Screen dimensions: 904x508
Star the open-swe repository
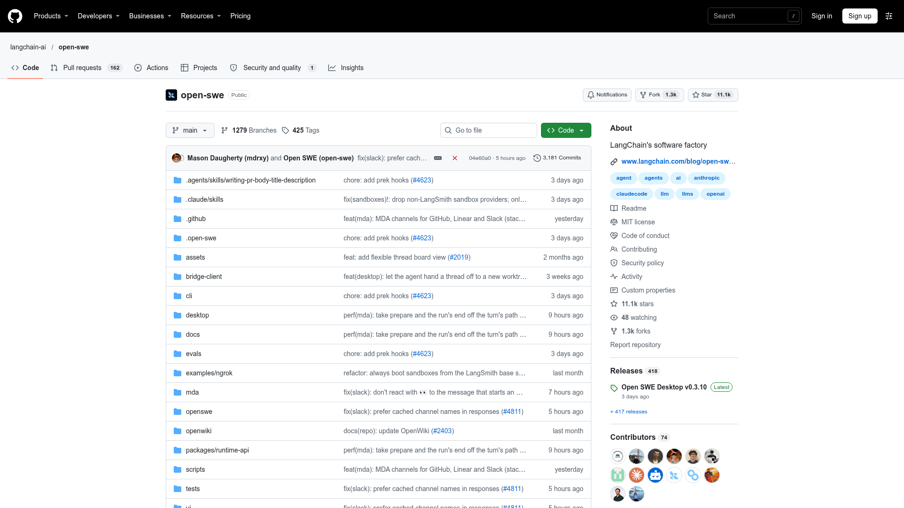click(713, 95)
